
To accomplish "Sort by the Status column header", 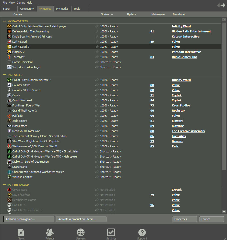I will point(105,14).
